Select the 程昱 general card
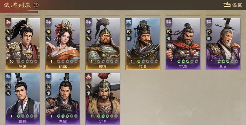This screenshot has height=125, width=246. [x=143, y=44]
